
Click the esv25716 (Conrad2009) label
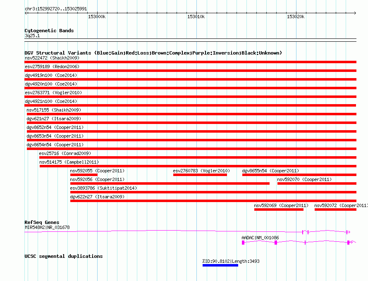click(65, 153)
